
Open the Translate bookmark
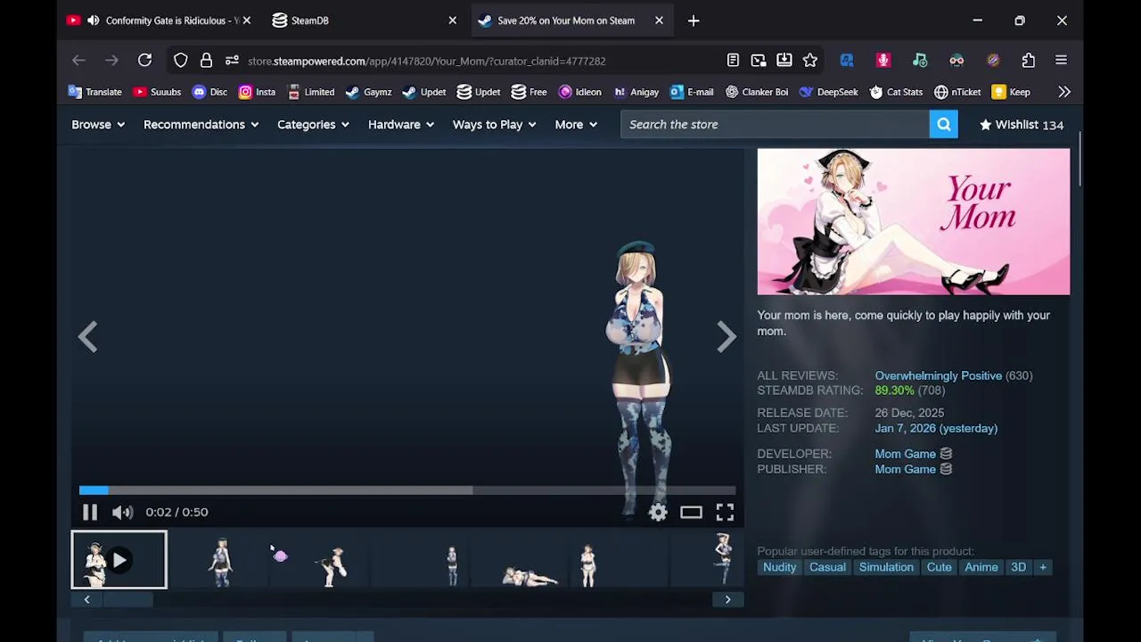95,92
